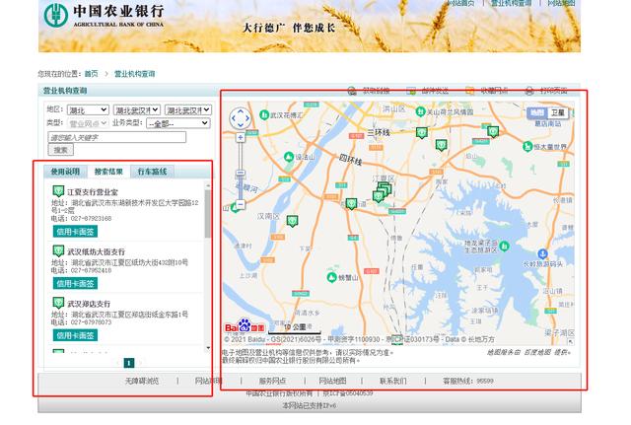Click the print page icon above the map
The image size is (631, 425).
pyautogui.click(x=529, y=91)
